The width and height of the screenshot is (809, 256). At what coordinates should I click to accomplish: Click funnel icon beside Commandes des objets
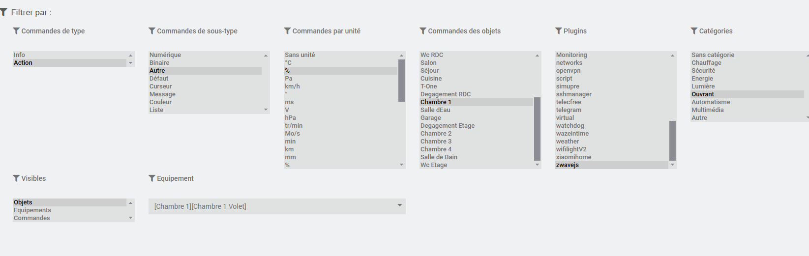(x=423, y=31)
